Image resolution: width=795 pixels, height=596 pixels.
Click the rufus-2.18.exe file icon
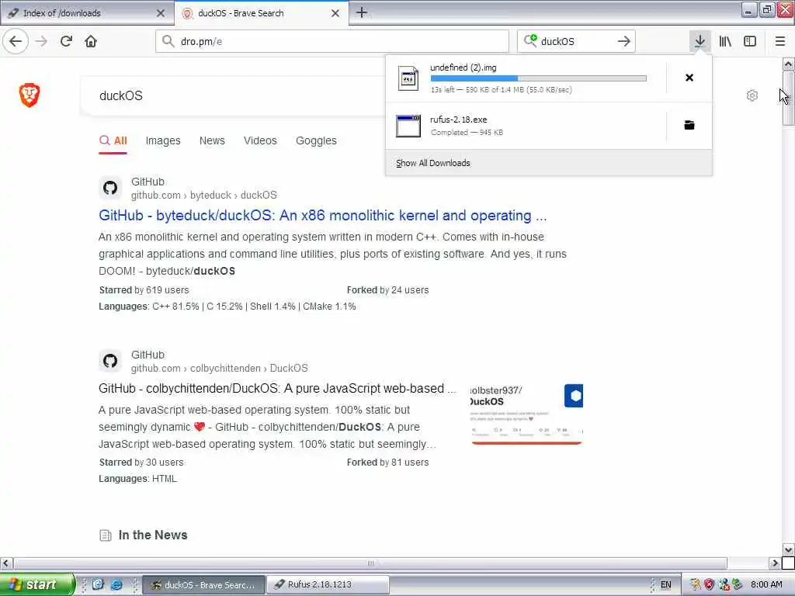[408, 126]
